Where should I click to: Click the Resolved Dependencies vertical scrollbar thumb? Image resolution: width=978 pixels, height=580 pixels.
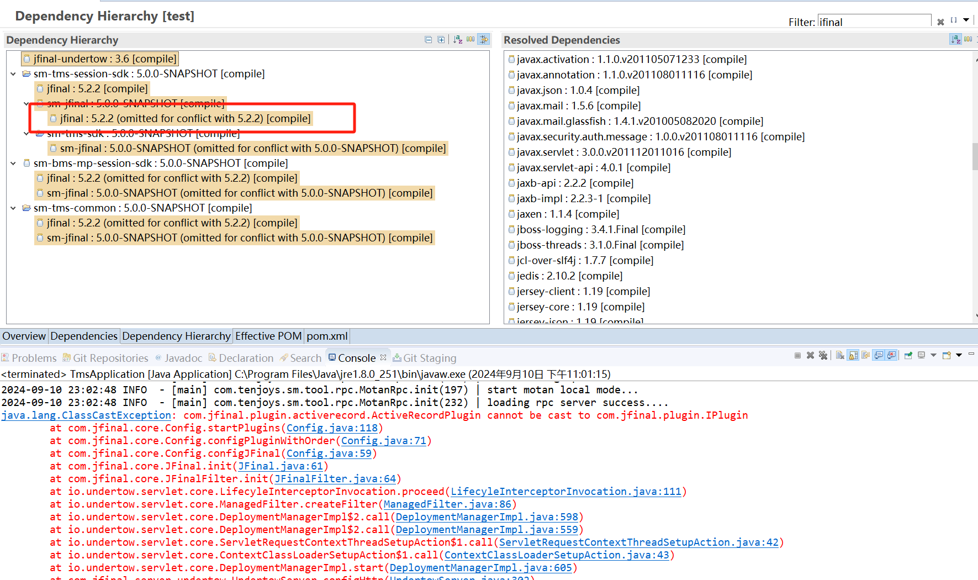pos(975,156)
